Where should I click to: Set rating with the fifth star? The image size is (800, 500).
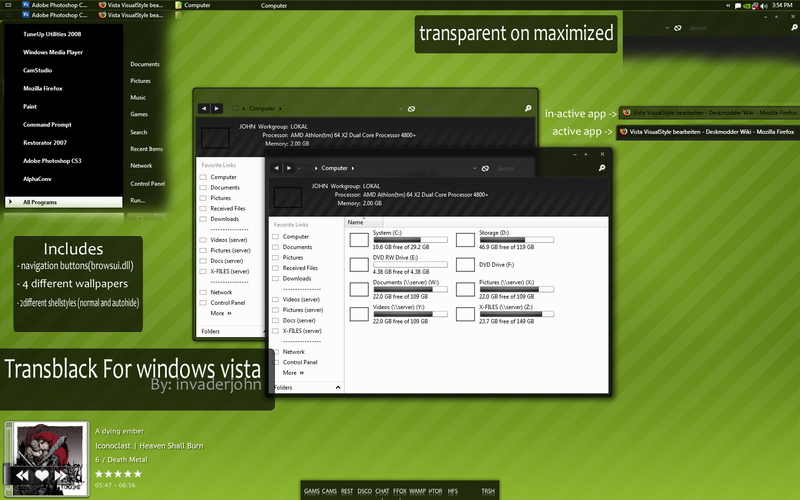pos(138,474)
